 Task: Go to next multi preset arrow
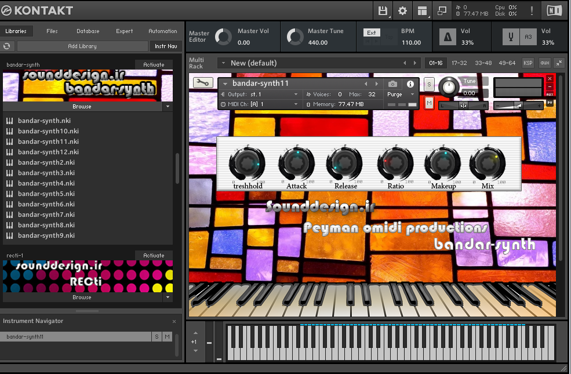coord(415,63)
